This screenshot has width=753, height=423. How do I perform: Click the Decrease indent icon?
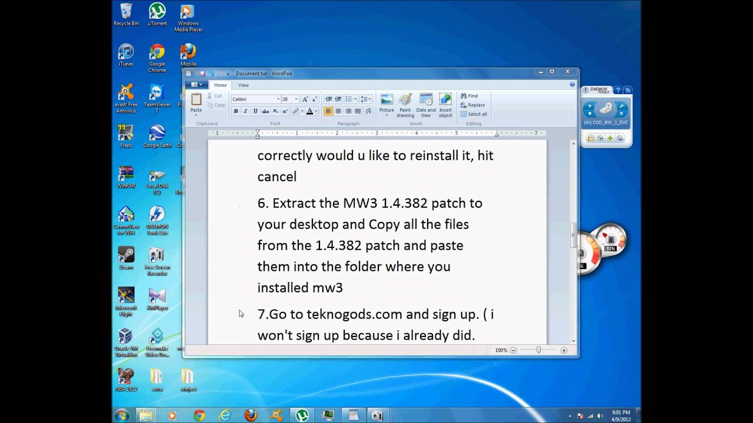(x=329, y=99)
